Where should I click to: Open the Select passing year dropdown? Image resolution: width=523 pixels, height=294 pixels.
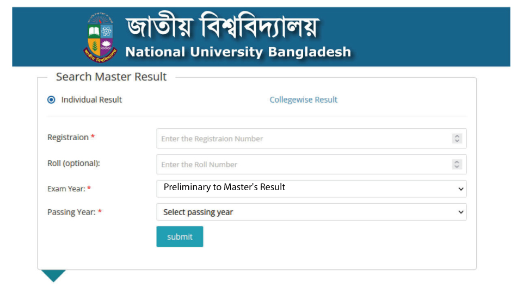pyautogui.click(x=311, y=212)
